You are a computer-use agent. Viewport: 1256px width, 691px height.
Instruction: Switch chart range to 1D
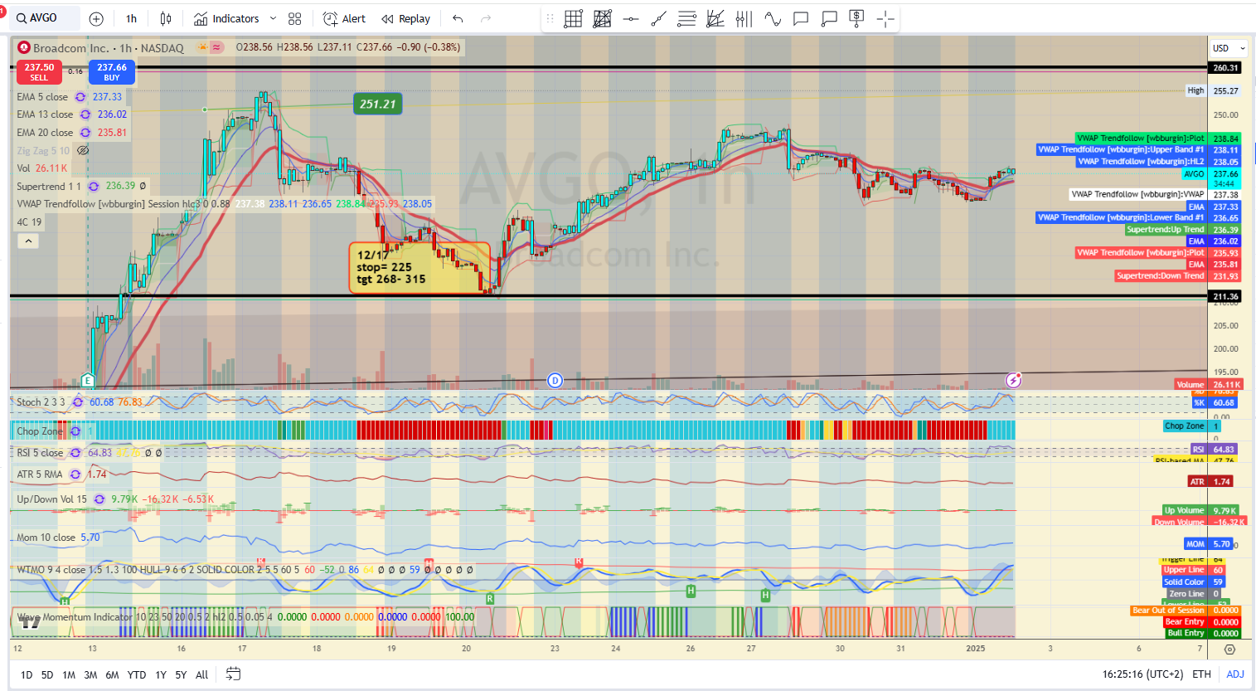(x=27, y=674)
